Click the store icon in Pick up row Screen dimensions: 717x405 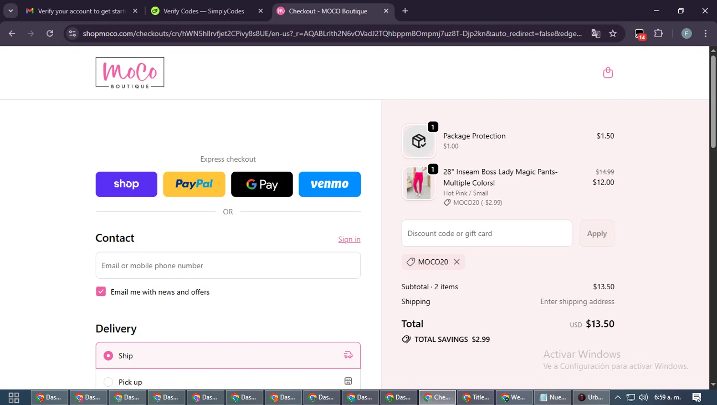coord(348,381)
